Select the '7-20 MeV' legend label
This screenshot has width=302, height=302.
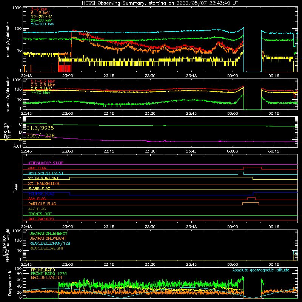[41, 92]
